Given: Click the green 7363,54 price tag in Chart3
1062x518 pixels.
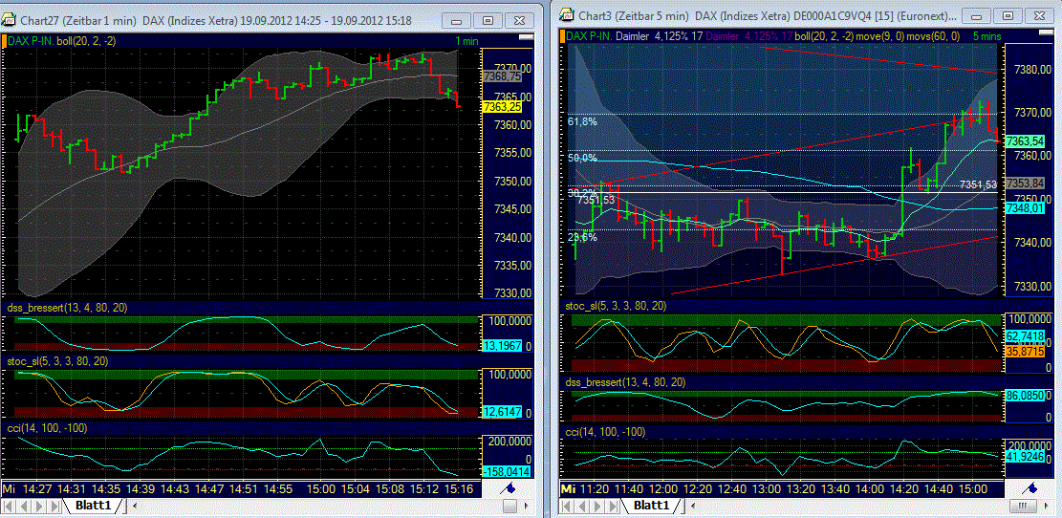Looking at the screenshot, I should coord(1024,140).
